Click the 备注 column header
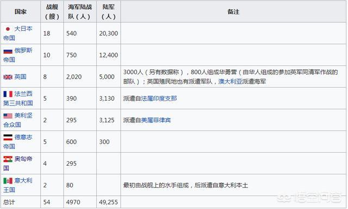Image resolution: width=348 pixels, height=209 pixels. point(233,12)
